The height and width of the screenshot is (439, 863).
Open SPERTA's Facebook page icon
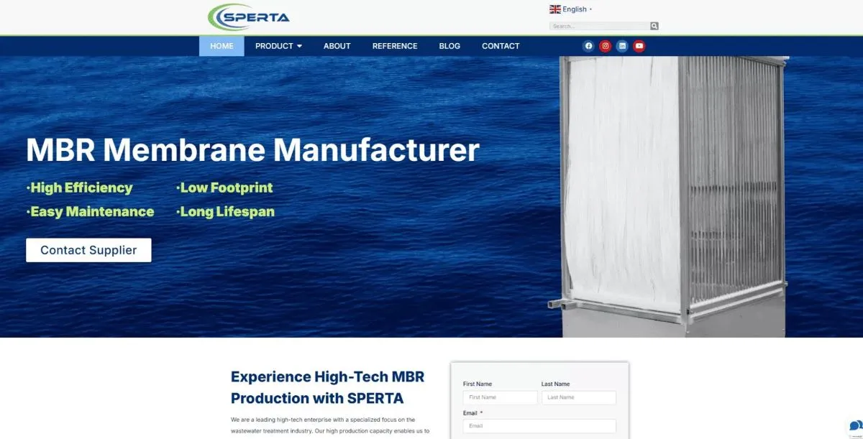(x=588, y=45)
